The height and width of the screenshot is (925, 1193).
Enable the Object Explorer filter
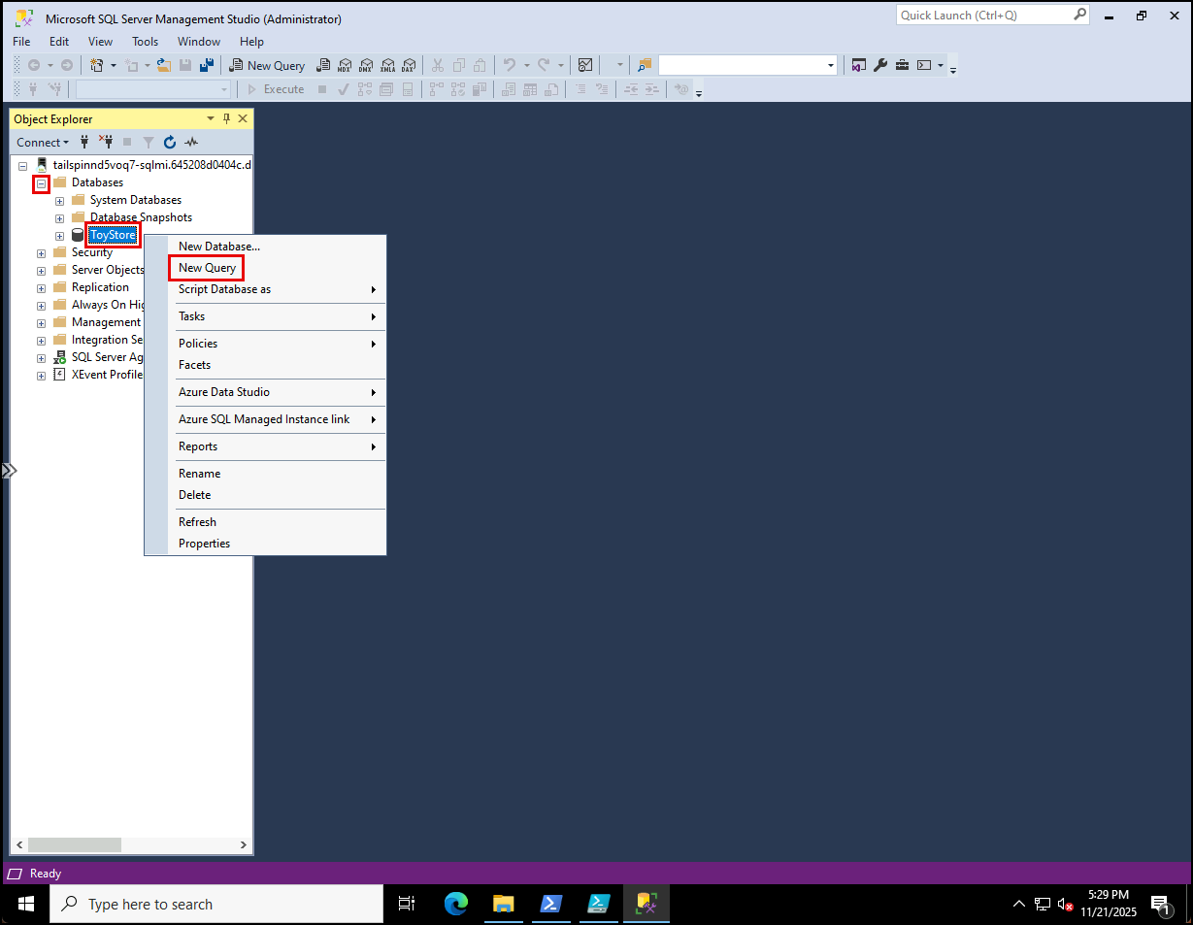coord(148,143)
